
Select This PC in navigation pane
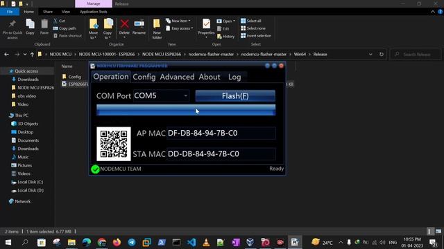[22, 116]
